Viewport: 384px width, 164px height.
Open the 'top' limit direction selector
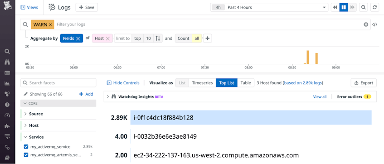138,39
